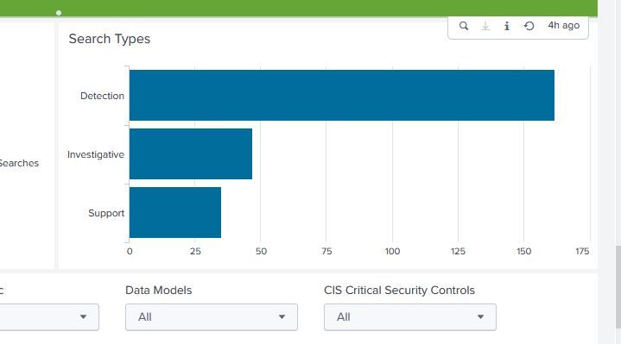This screenshot has height=344, width=621.
Task: Select the Support bar
Action: tap(175, 212)
